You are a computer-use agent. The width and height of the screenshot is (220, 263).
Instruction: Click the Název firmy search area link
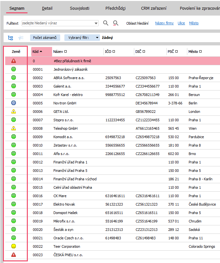pos(164,23)
